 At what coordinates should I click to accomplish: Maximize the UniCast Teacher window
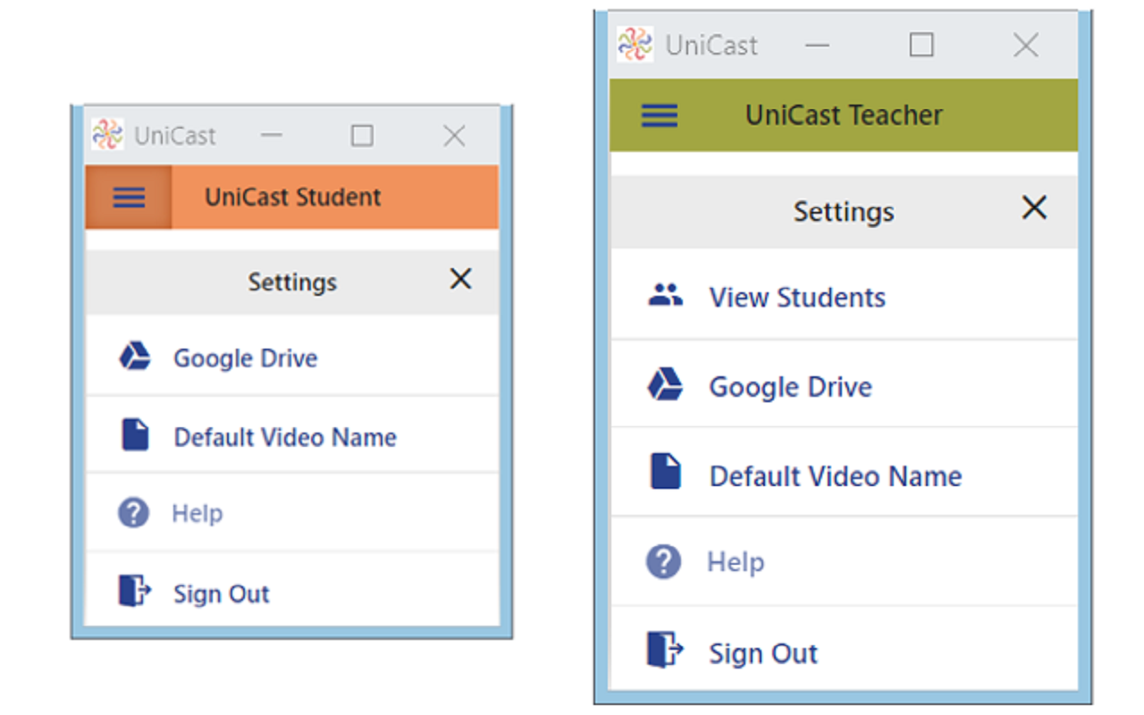921,45
